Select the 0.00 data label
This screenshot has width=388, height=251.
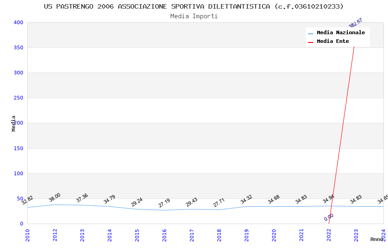[x=329, y=217]
